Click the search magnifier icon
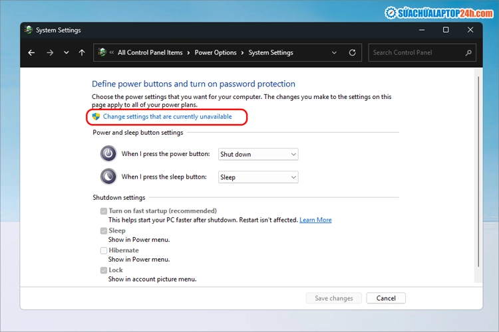The height and width of the screenshot is (332, 499). click(468, 52)
